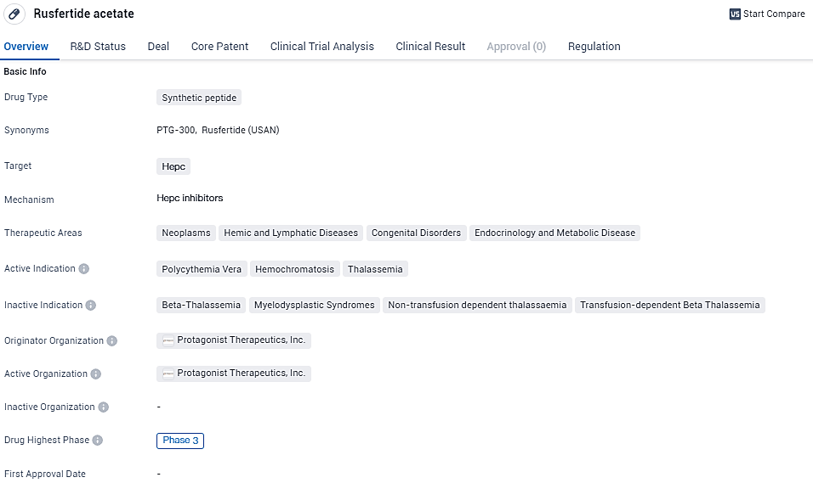Click the Polycythemia Vera indication tag
This screenshot has width=813, height=483.
pyautogui.click(x=202, y=269)
